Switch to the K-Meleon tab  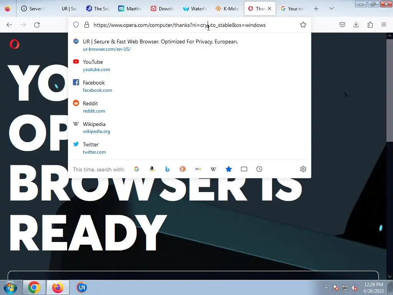[x=227, y=9]
